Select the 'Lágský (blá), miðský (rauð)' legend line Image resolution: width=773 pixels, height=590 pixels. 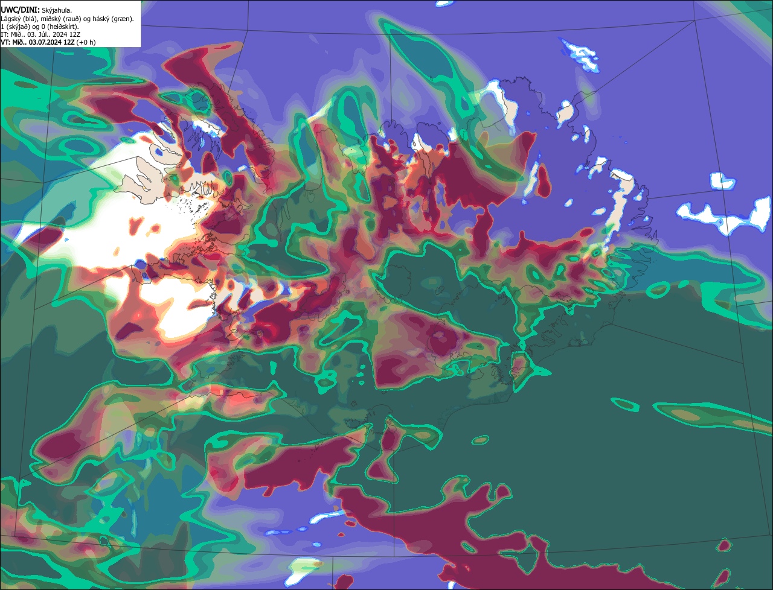(67, 19)
